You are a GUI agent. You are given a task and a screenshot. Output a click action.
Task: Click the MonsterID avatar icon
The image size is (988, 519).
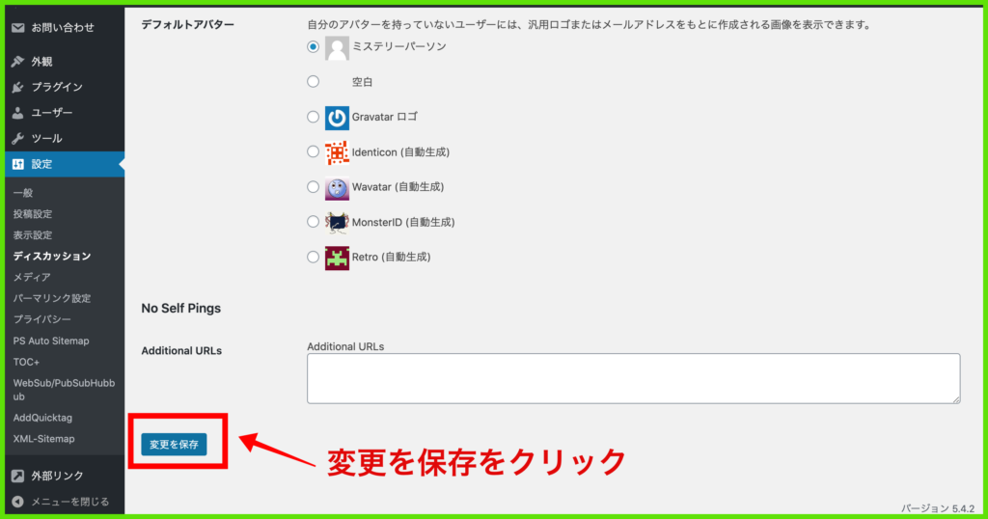(x=337, y=223)
